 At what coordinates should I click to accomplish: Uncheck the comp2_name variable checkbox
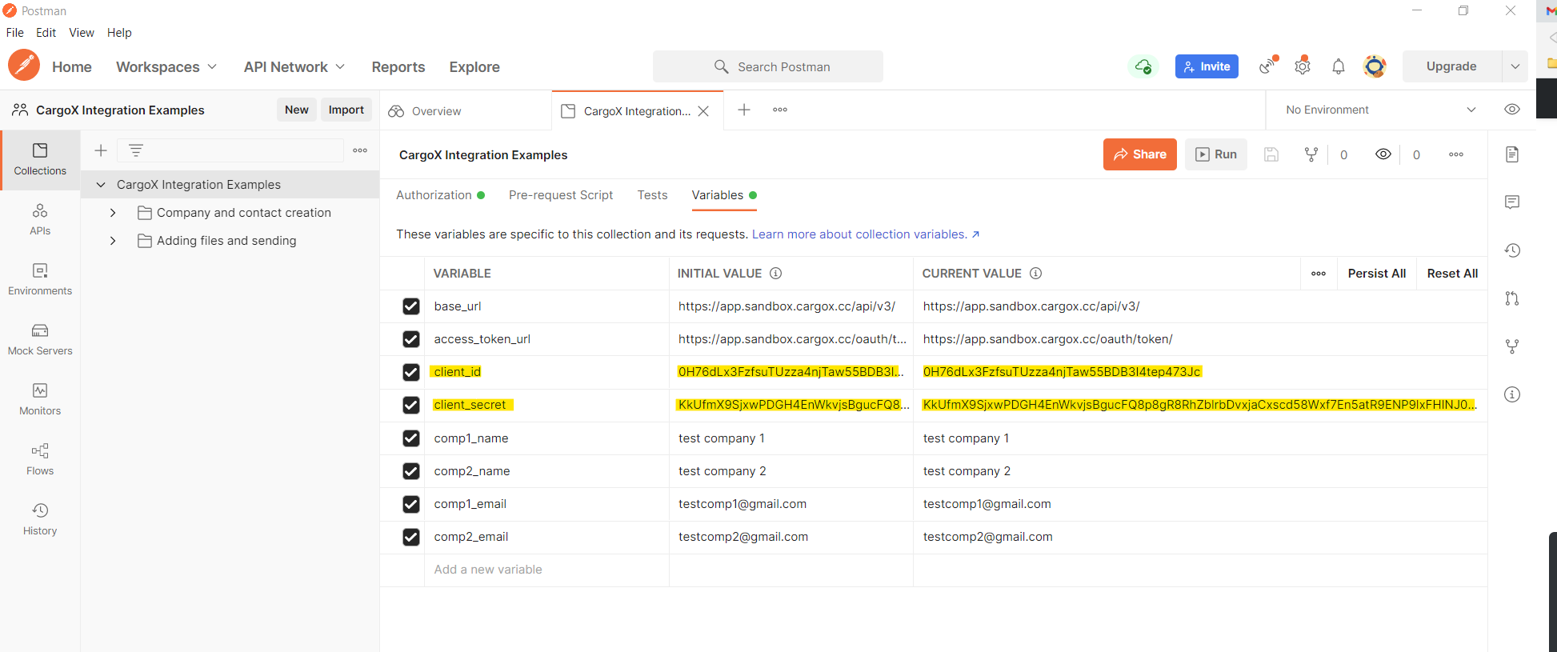click(x=411, y=471)
